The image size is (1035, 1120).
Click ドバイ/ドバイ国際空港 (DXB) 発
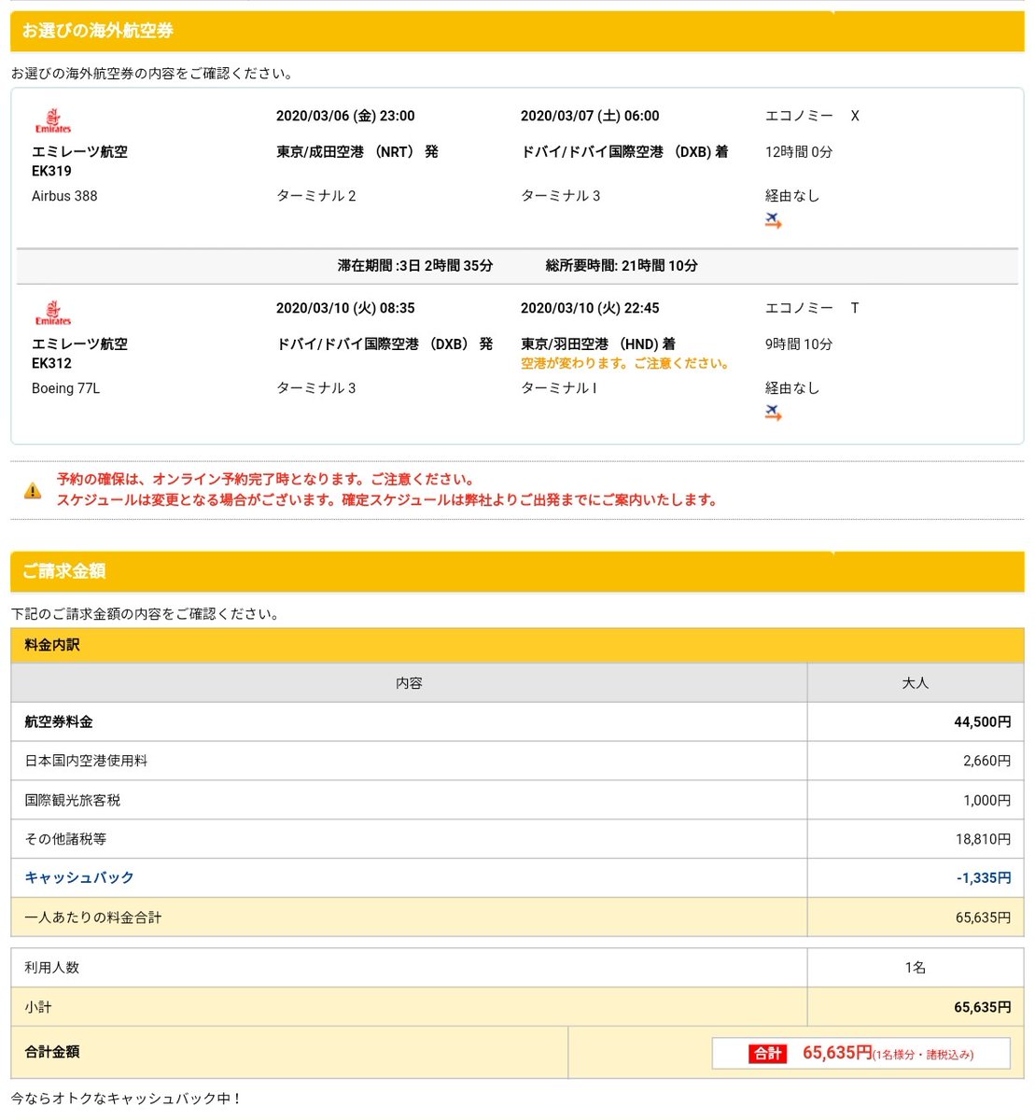385,344
